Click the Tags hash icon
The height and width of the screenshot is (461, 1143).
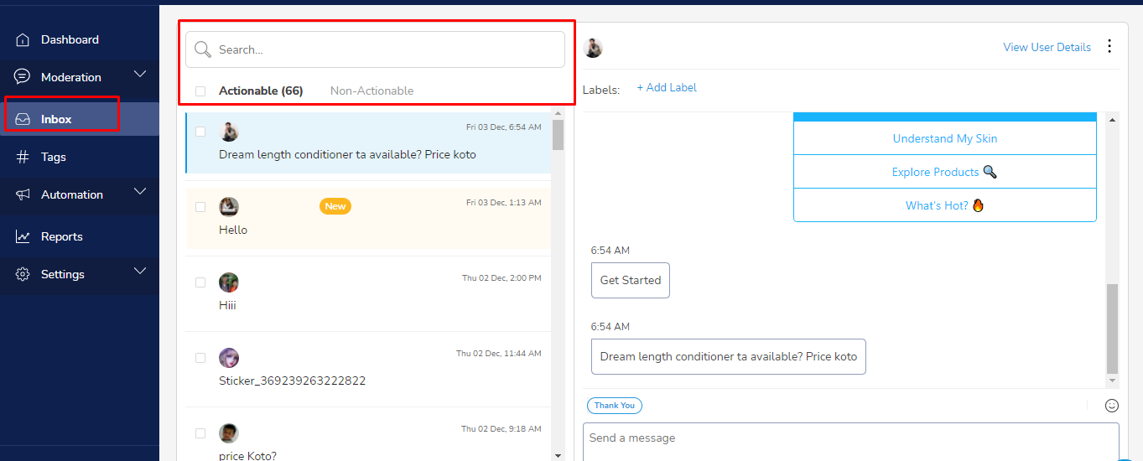[23, 157]
